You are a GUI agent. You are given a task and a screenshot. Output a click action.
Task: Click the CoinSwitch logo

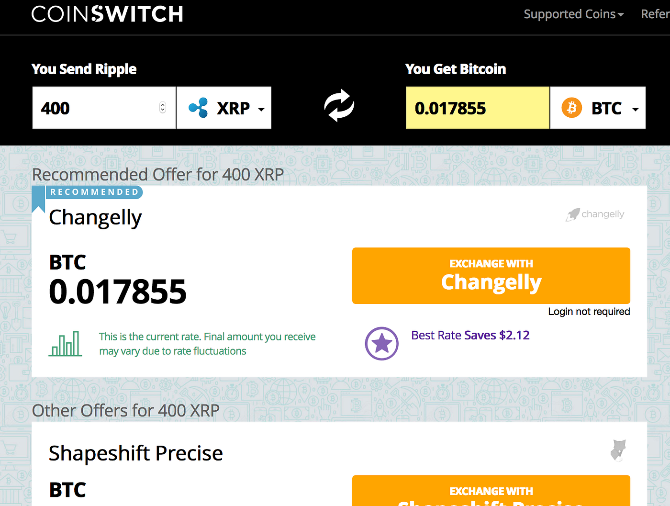pos(107,14)
